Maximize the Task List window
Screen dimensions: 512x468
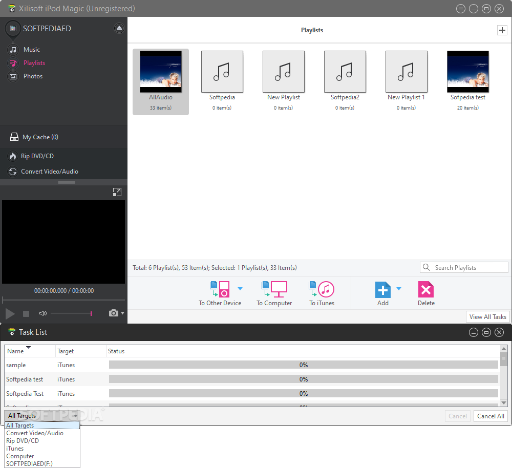pos(486,332)
